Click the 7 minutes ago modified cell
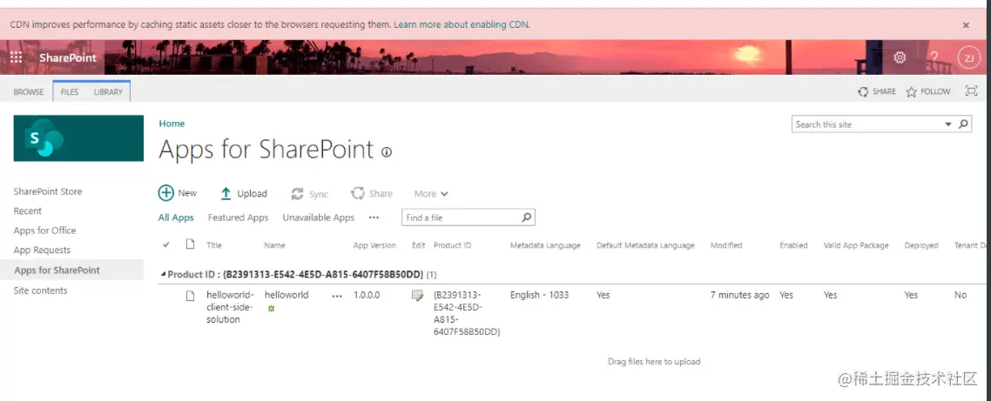Viewport: 991px width, 401px height. pyautogui.click(x=740, y=295)
